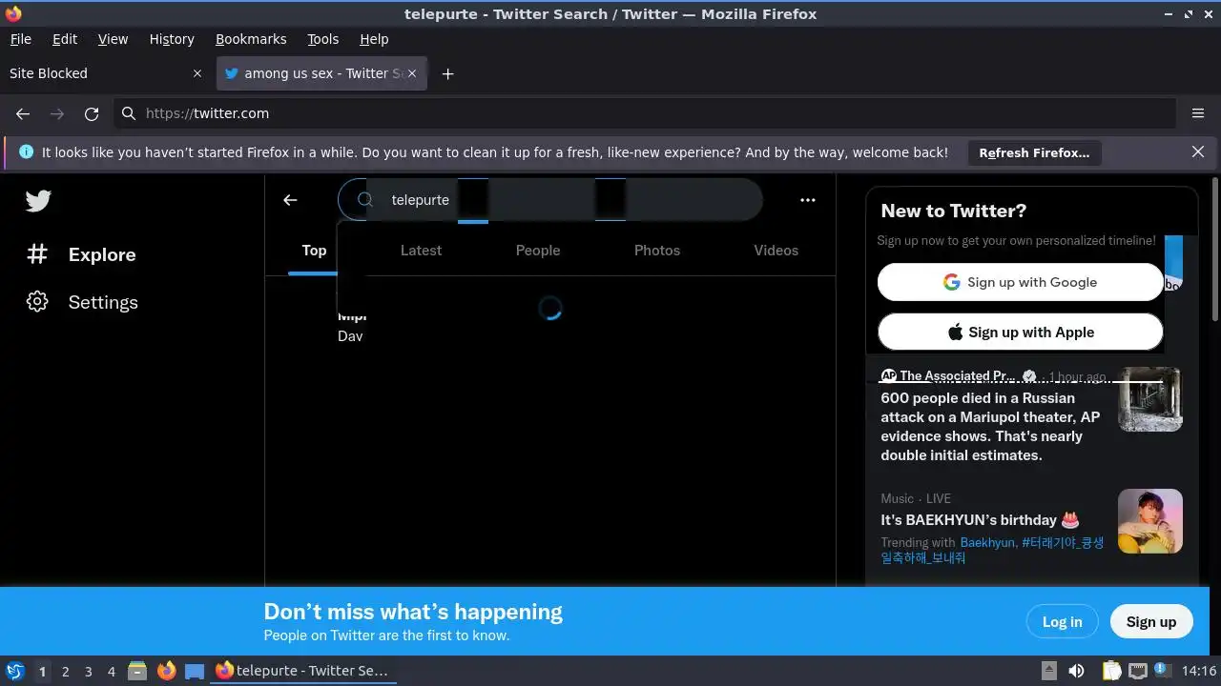The width and height of the screenshot is (1221, 686).
Task: Click the tray expand arrow icon
Action: pos(1048,671)
